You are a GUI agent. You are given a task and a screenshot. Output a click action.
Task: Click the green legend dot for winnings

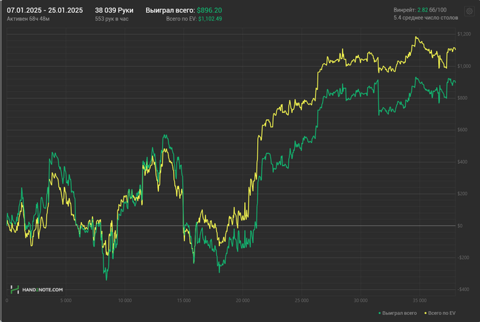point(380,312)
